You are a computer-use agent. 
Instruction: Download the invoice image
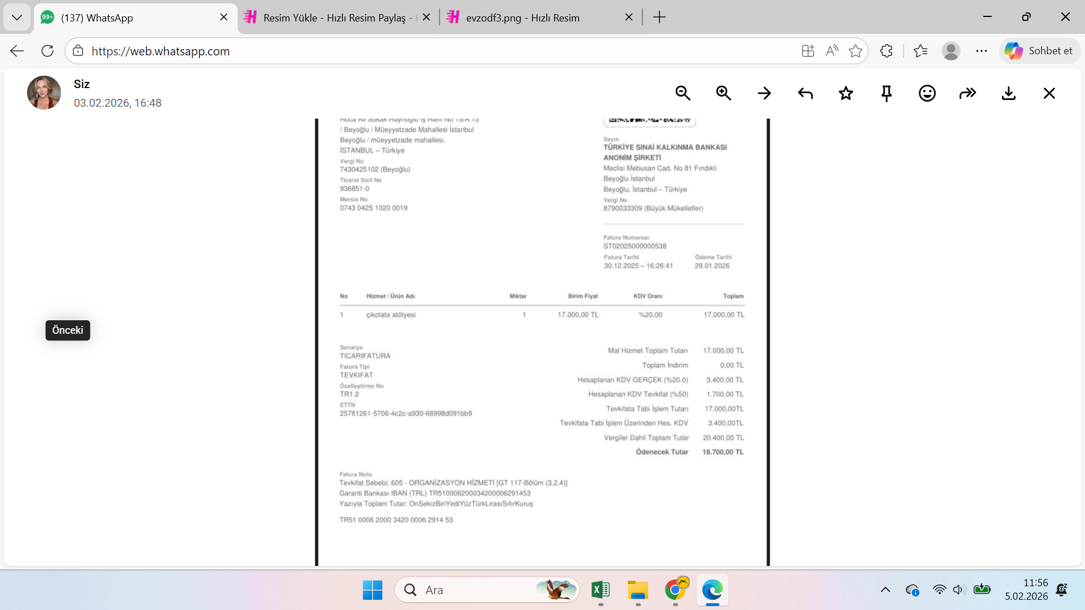tap(1009, 93)
